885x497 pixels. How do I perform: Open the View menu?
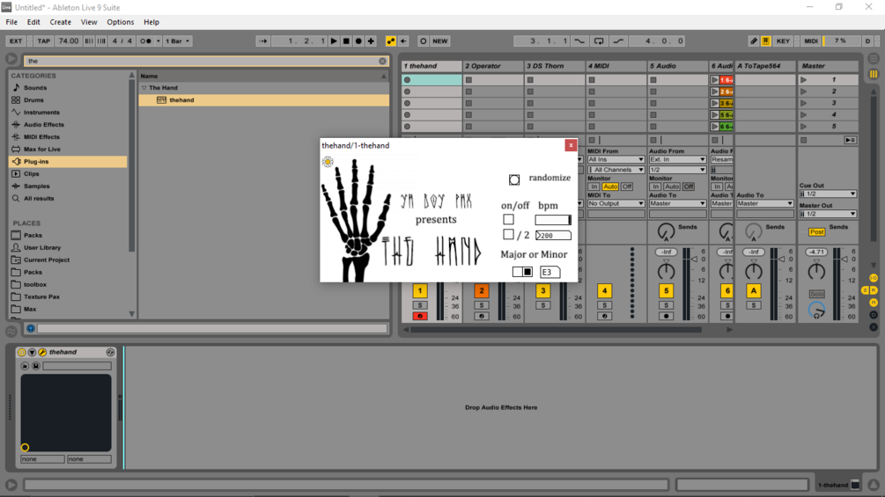point(89,22)
